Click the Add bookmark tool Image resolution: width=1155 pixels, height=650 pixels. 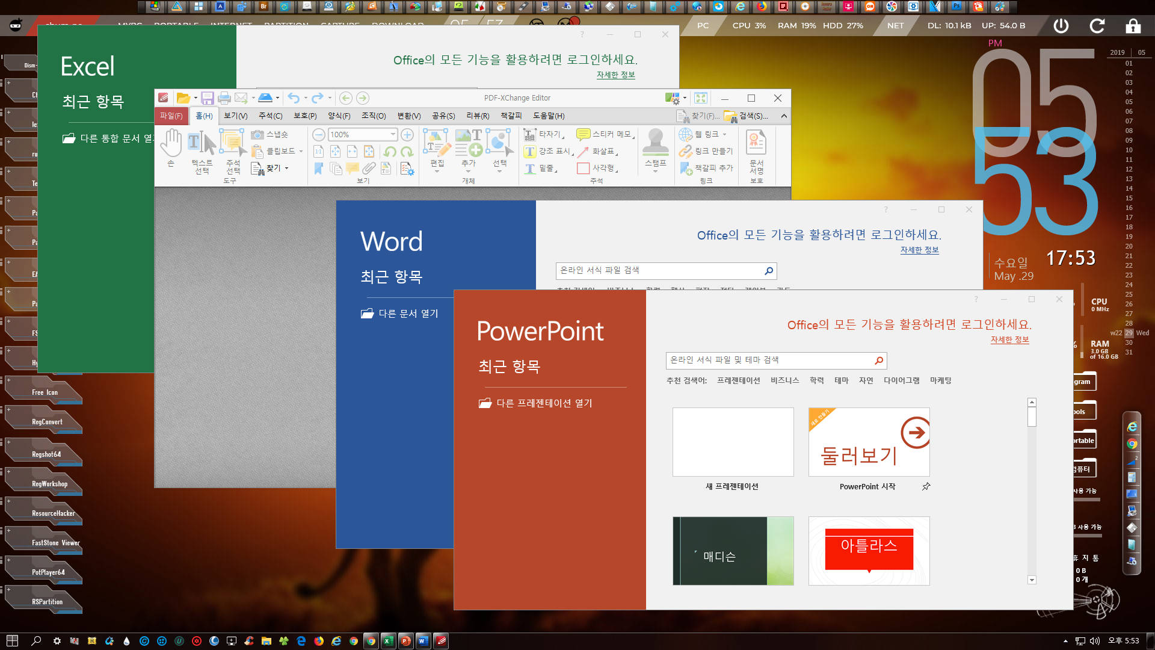pos(707,169)
